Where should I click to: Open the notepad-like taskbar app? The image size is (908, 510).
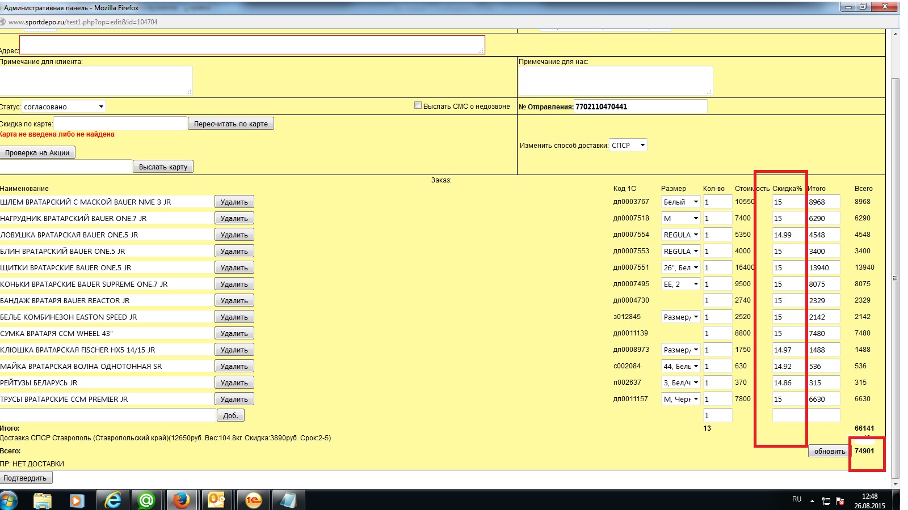[288, 500]
